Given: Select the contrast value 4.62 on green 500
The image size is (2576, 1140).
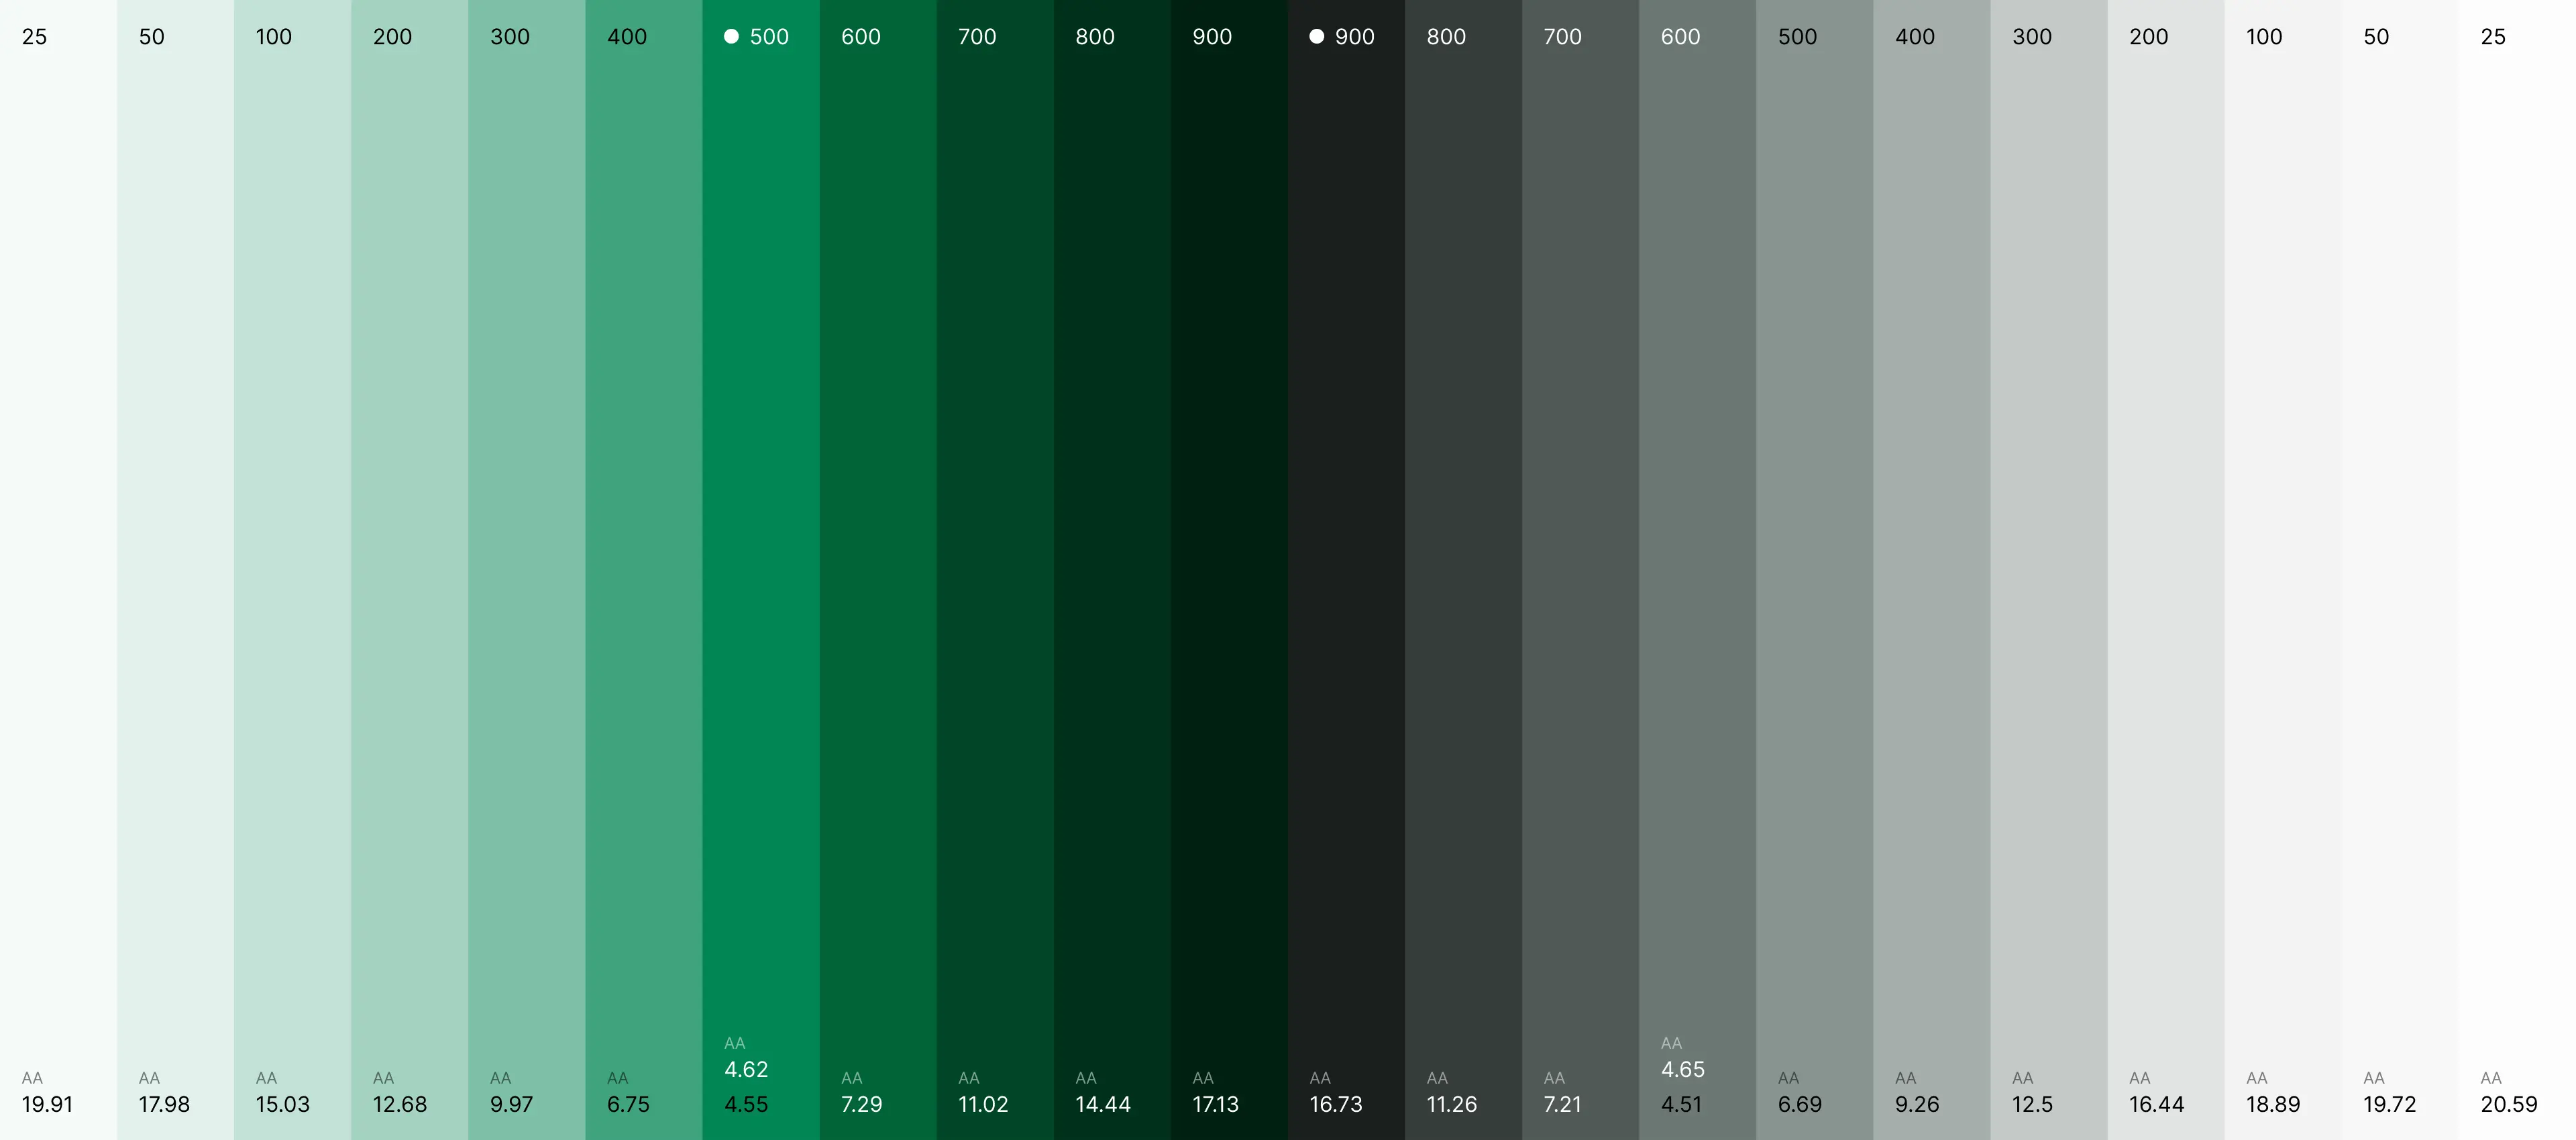Looking at the screenshot, I should tap(746, 1069).
